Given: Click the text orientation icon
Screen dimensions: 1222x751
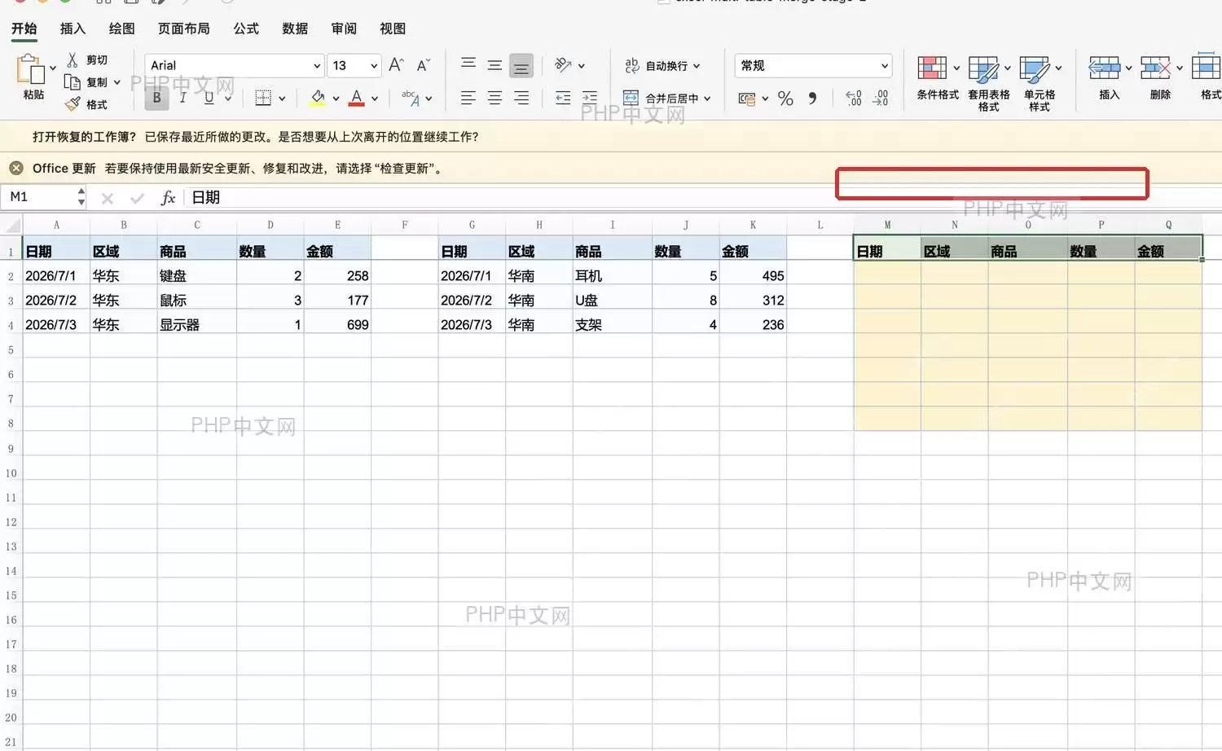Looking at the screenshot, I should coord(563,64).
